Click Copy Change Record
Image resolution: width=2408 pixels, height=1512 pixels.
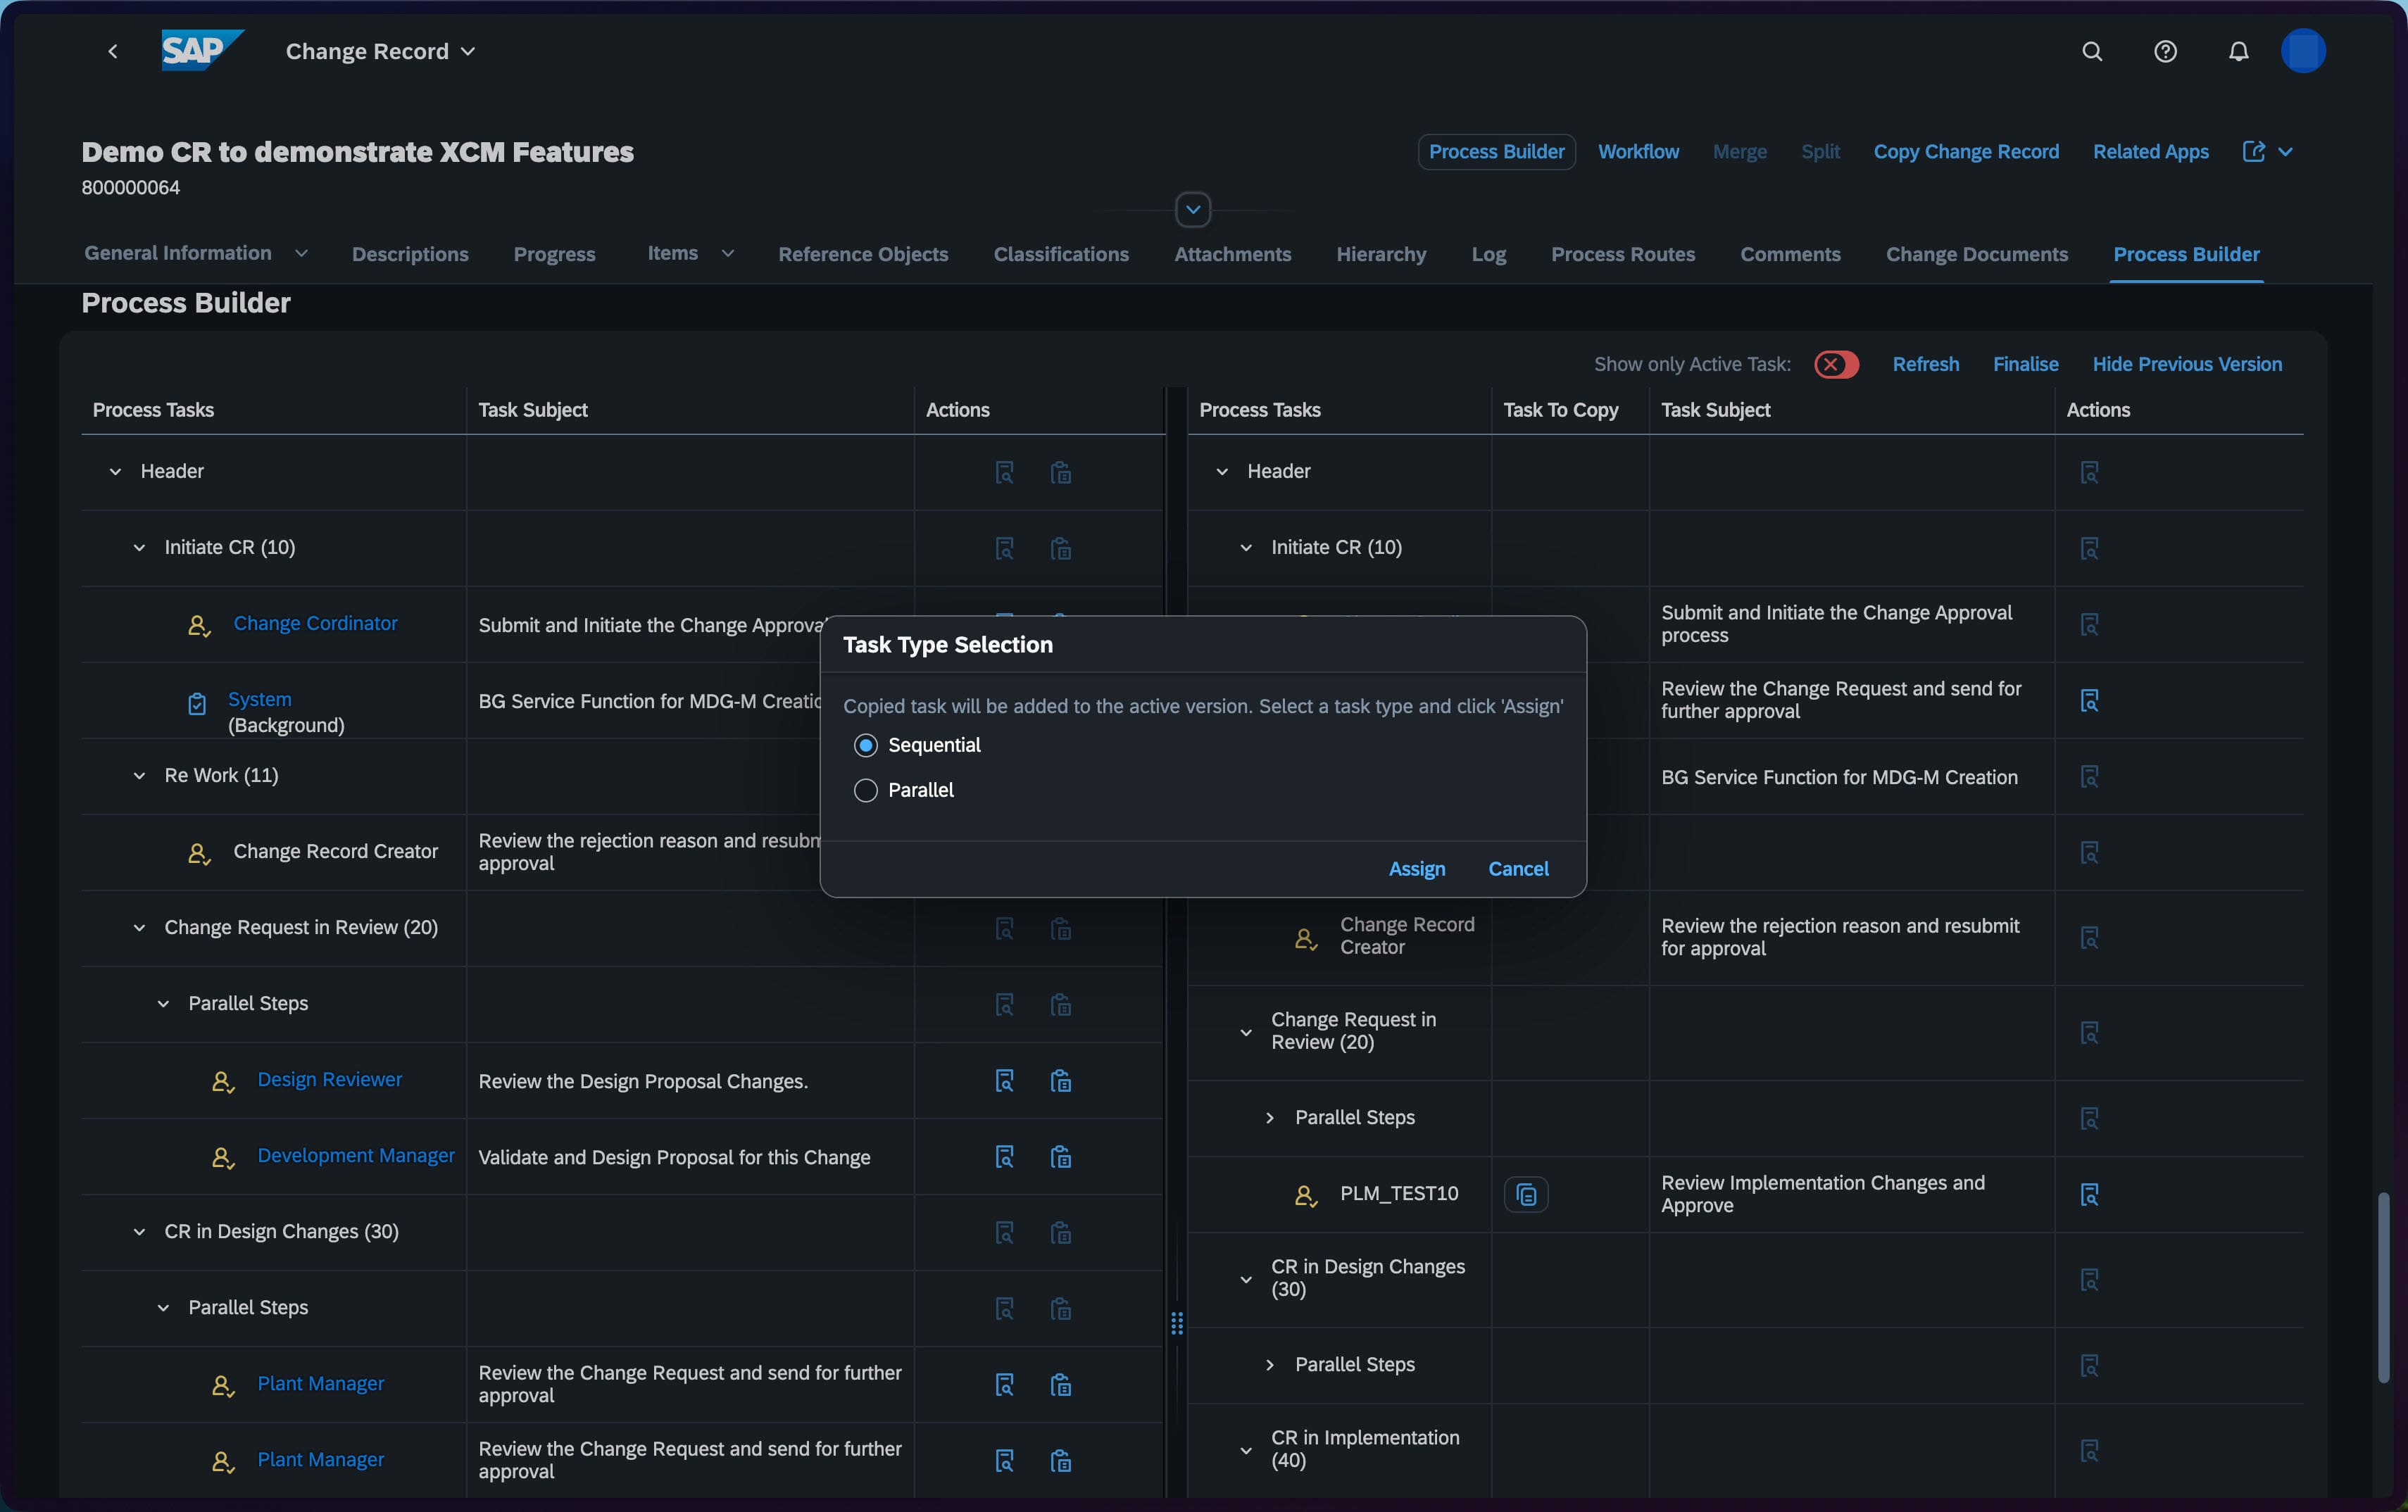point(1966,152)
